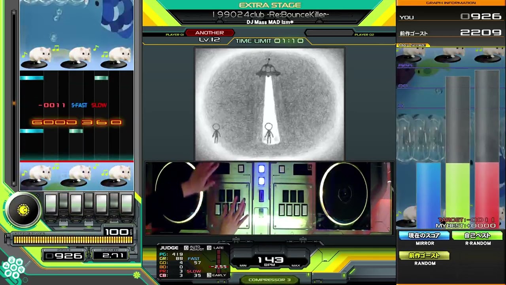Click the AUTO ADJUST 0 indicator box
Image resolution: width=506 pixels, height=285 pixels.
pyautogui.click(x=186, y=248)
